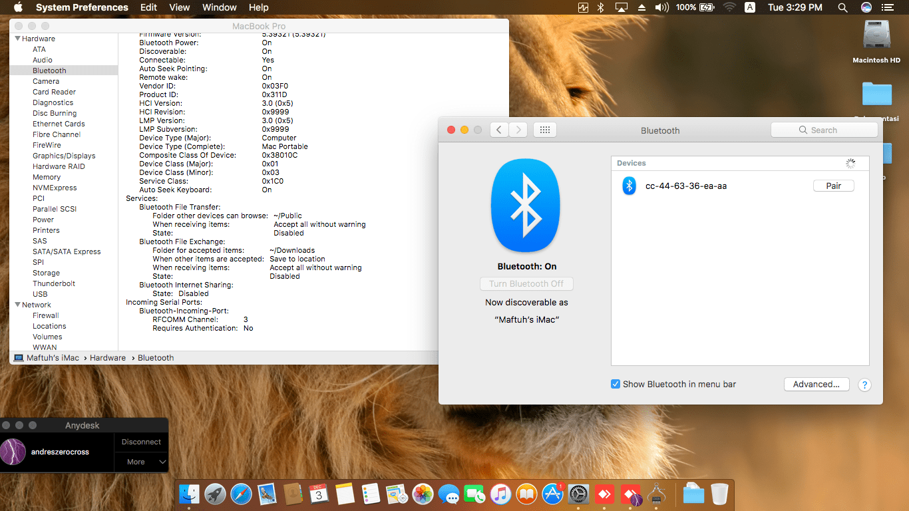Open the Advanced... Bluetooth options
The image size is (909, 511).
(816, 384)
